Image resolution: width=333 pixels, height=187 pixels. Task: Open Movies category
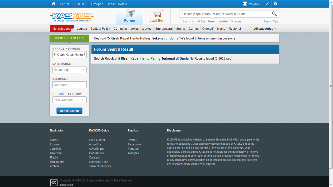click(x=147, y=29)
